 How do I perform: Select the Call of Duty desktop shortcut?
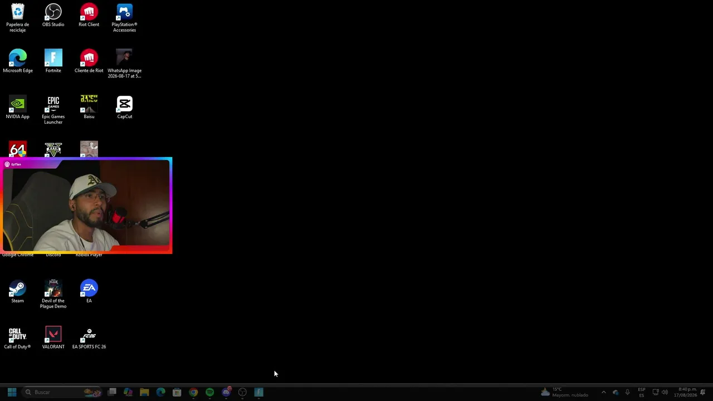click(x=18, y=338)
